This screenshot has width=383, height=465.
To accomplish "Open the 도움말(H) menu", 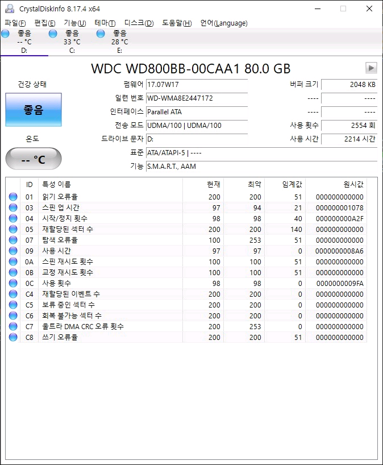I will pyautogui.click(x=177, y=23).
